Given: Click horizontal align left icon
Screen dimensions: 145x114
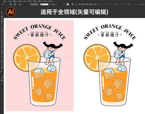Looking at the screenshot, I should (x=80, y=4).
